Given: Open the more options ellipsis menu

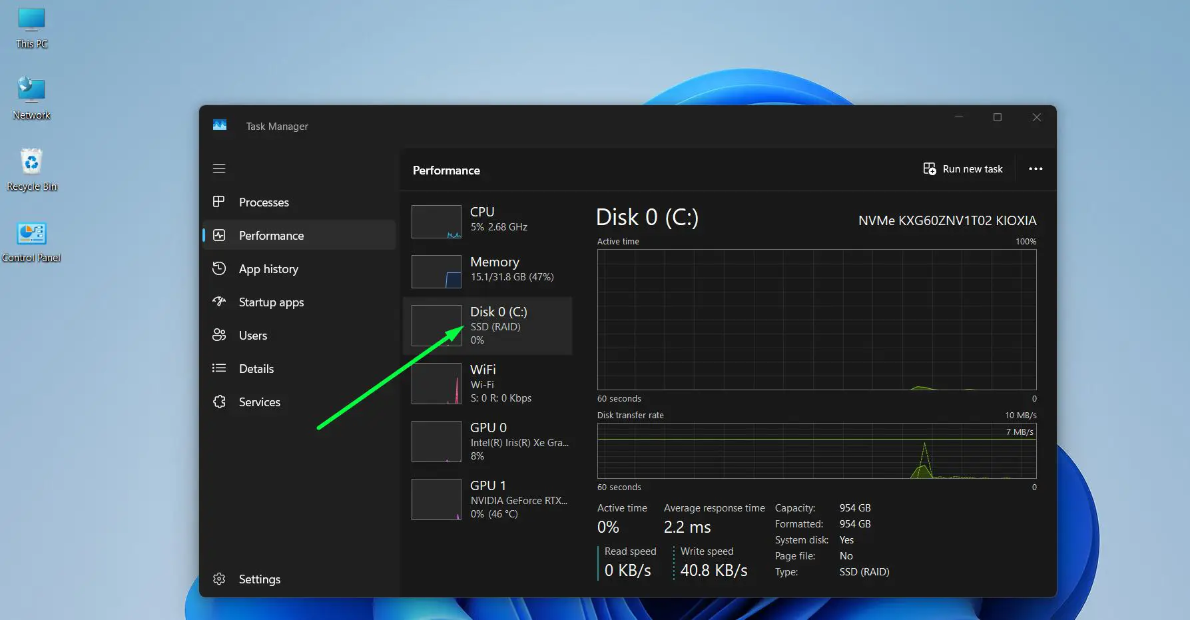Looking at the screenshot, I should [1035, 168].
